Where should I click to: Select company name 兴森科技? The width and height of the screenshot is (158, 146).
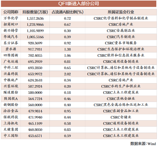[11, 74]
